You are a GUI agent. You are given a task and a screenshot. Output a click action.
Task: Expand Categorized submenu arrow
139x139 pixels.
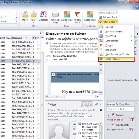[131, 41]
